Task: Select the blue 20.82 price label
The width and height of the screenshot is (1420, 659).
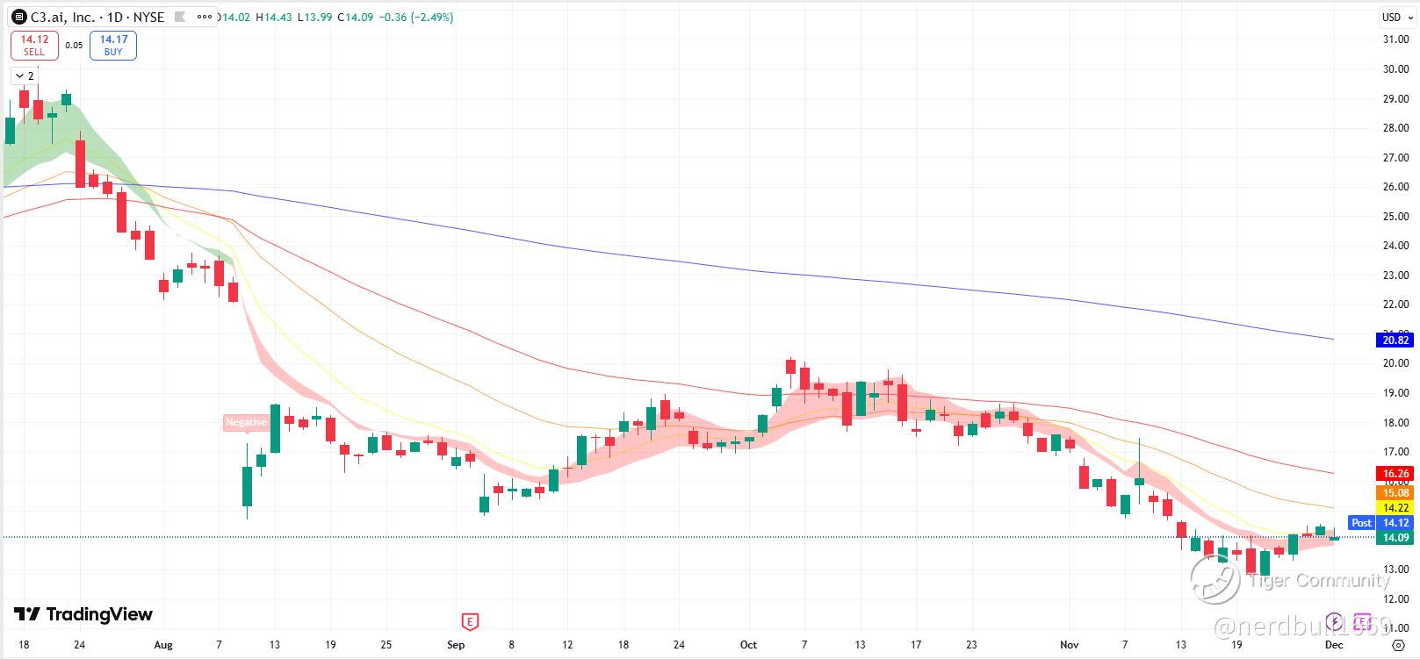Action: (1395, 340)
